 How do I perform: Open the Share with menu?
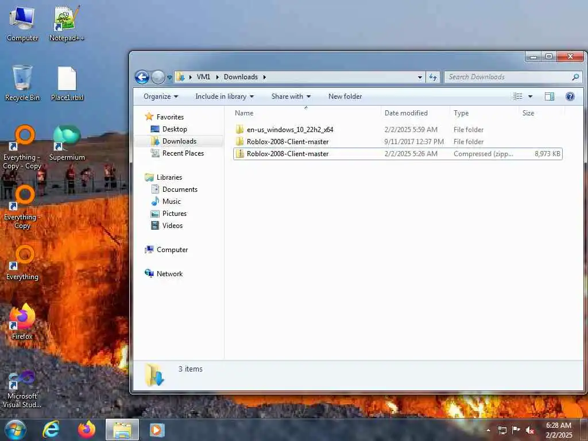(x=291, y=96)
